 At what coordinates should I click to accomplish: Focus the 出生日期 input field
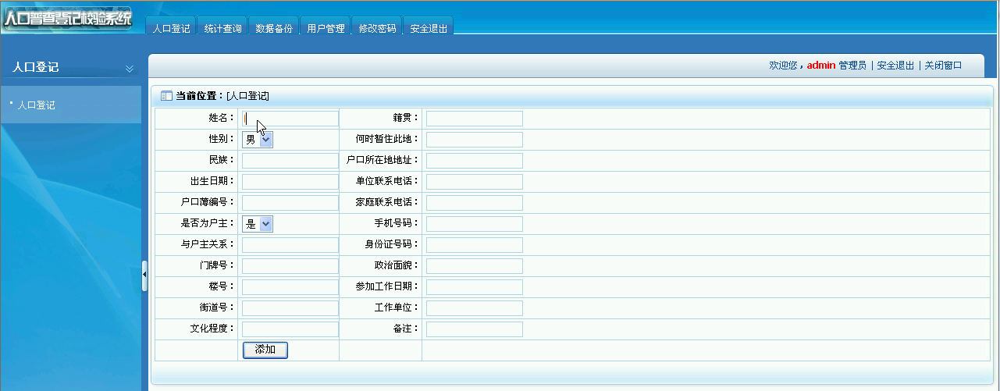pos(290,182)
